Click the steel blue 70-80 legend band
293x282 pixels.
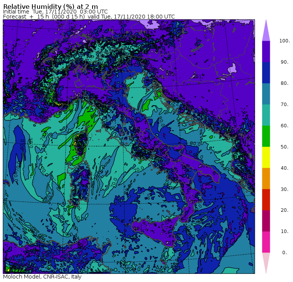pos(266,94)
